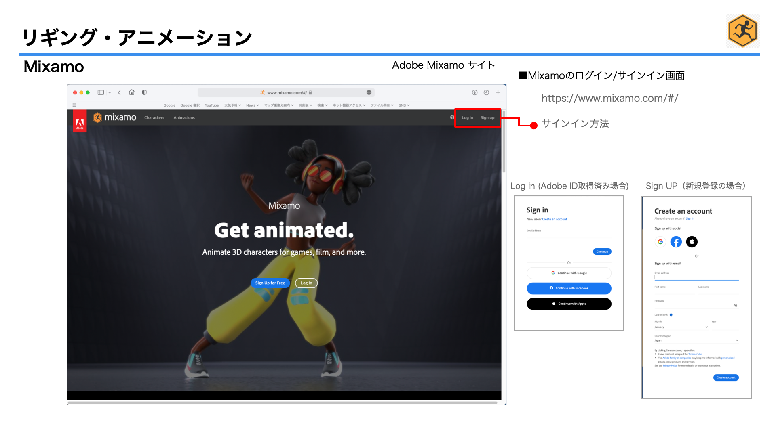Expand the 時刻表 bookmark folder
Screen dimensions: 776x436
tap(306, 105)
